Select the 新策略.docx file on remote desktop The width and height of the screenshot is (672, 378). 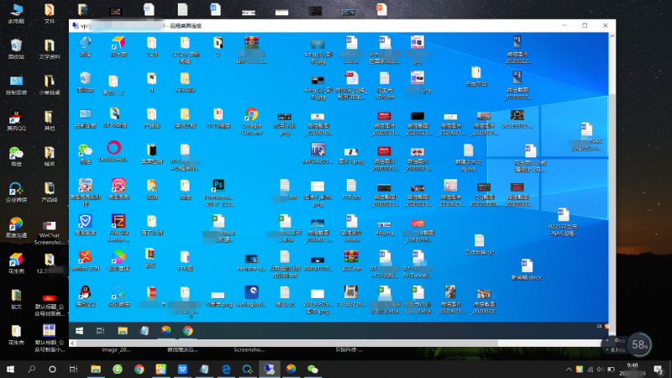tap(527, 267)
